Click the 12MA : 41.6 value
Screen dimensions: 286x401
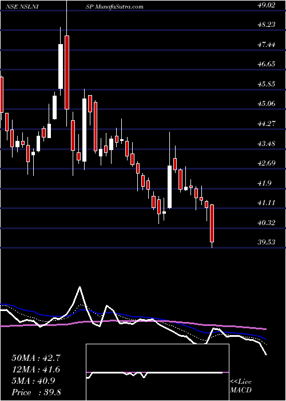click(x=36, y=369)
